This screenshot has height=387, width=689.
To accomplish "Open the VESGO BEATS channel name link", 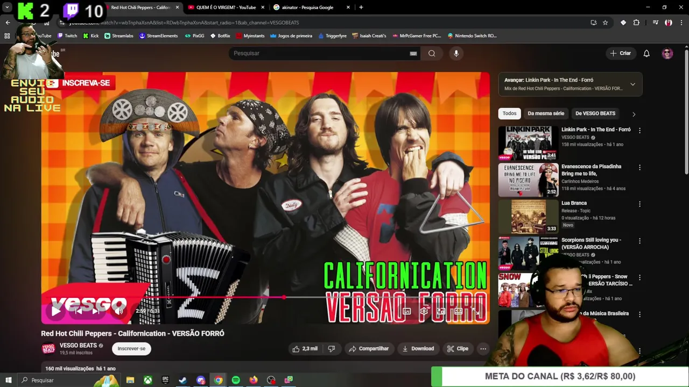I will (78, 345).
